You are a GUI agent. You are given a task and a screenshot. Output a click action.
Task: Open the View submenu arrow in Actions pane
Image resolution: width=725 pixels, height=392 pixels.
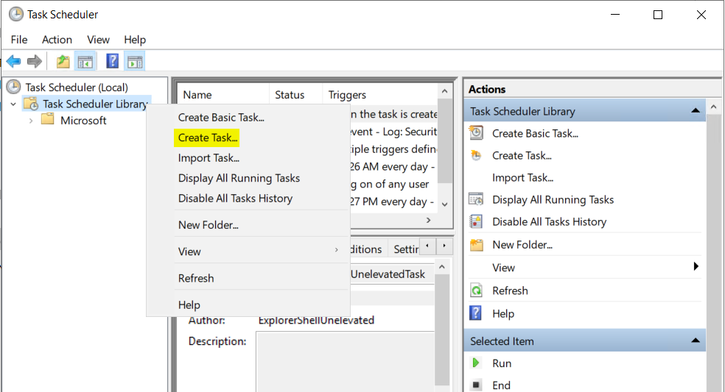pos(696,266)
